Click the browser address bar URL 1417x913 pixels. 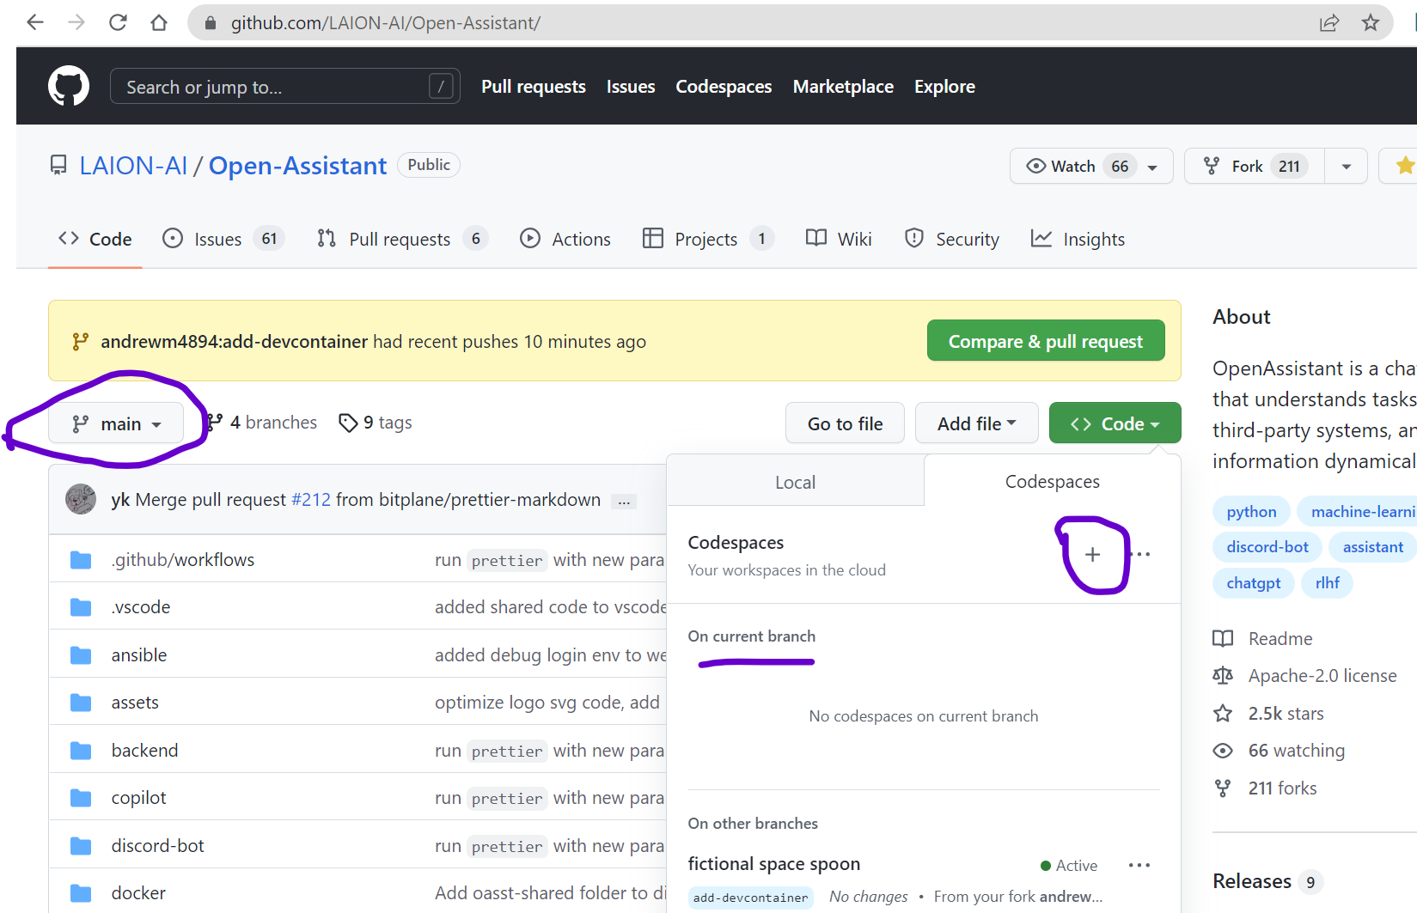click(385, 23)
